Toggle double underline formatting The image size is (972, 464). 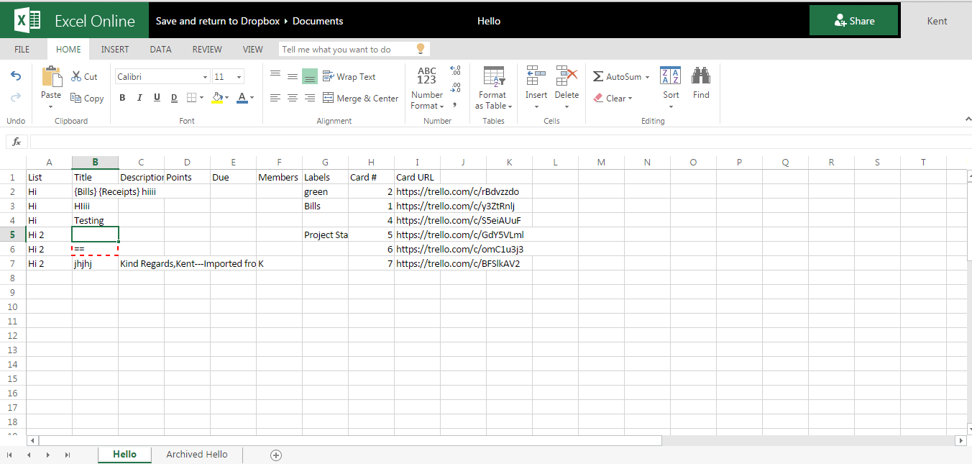174,98
